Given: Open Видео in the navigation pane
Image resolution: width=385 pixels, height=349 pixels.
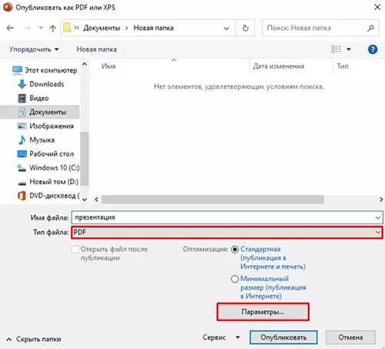Looking at the screenshot, I should point(33,98).
